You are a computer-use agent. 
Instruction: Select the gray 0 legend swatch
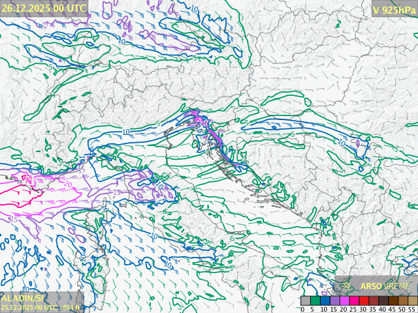(306, 301)
